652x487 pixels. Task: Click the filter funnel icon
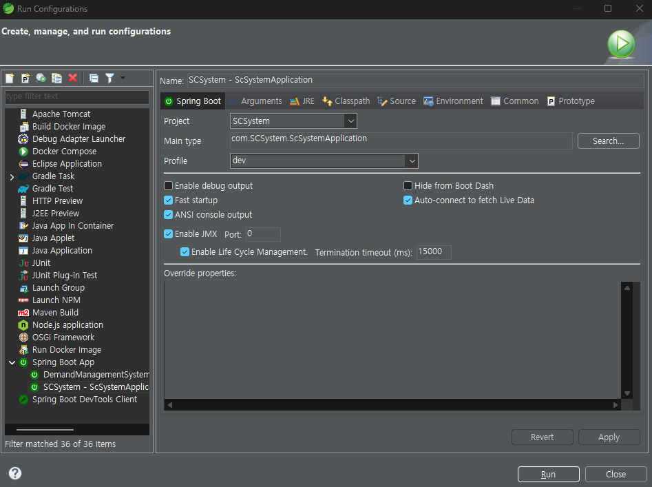pyautogui.click(x=109, y=78)
